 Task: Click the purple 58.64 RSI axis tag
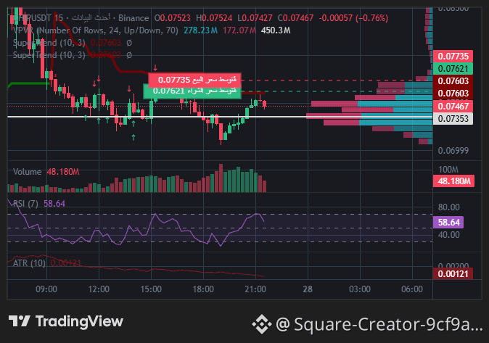click(x=448, y=223)
